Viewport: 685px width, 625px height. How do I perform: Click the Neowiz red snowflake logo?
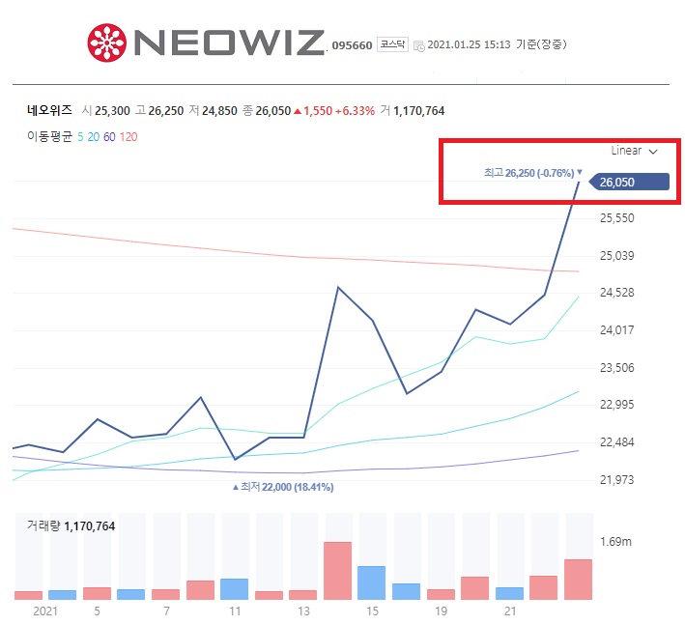point(107,43)
